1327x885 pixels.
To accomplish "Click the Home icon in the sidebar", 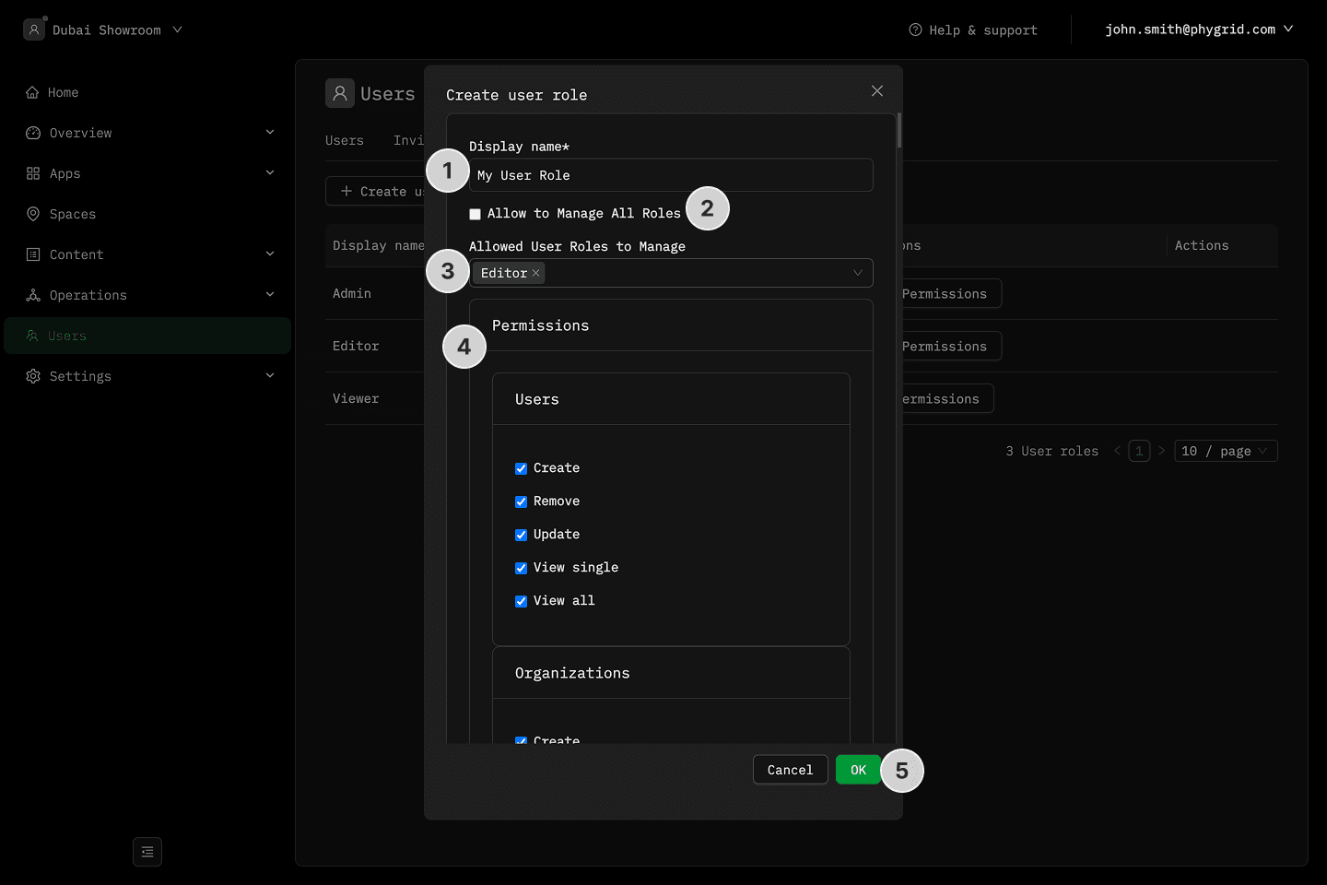I will coord(32,92).
